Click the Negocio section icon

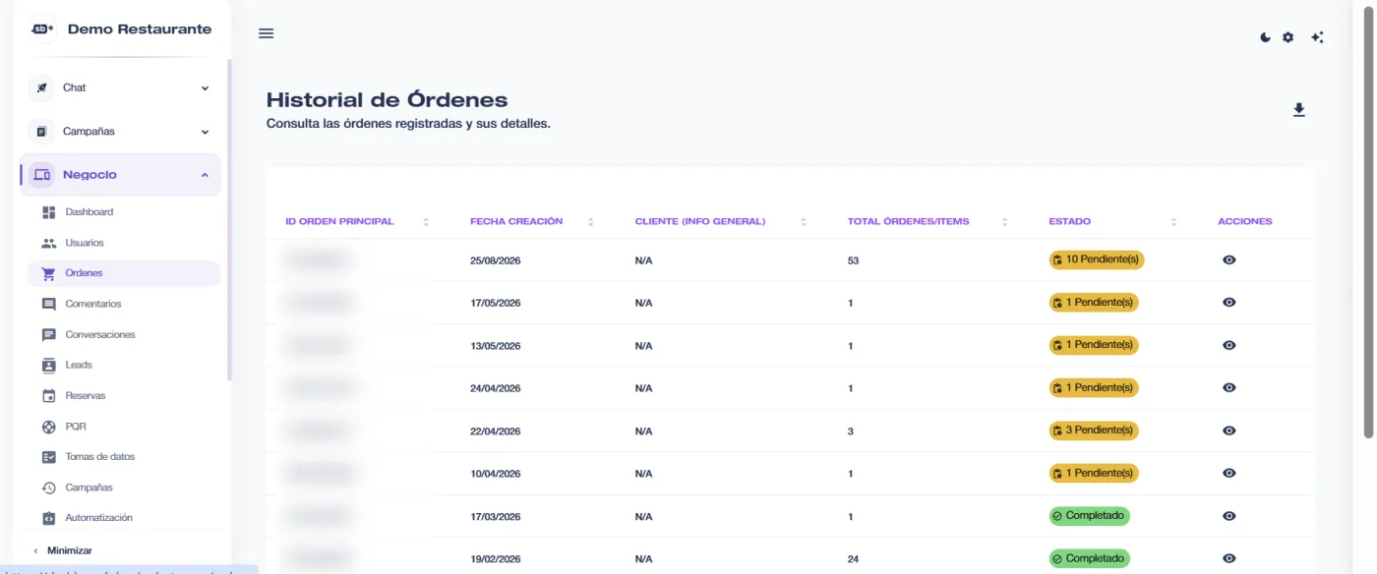click(41, 175)
